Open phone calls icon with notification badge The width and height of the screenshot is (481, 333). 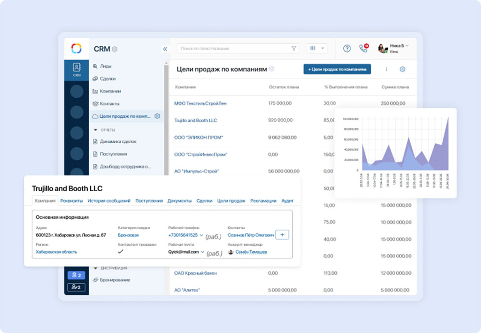[x=363, y=48]
